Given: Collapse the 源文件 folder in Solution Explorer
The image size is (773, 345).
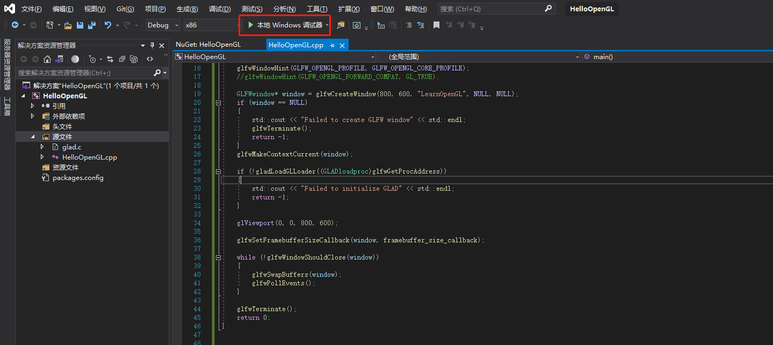Looking at the screenshot, I should click(x=33, y=136).
